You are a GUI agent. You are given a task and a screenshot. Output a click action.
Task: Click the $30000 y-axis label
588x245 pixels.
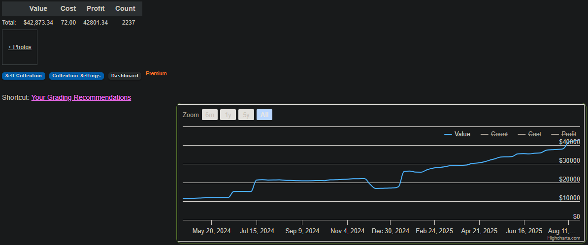click(569, 161)
